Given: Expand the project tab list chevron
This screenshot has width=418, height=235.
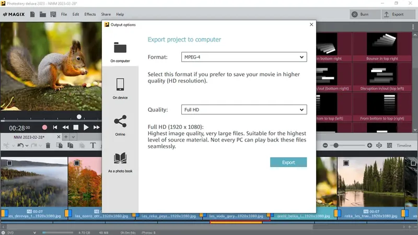Looking at the screenshot, I should [x=73, y=137].
